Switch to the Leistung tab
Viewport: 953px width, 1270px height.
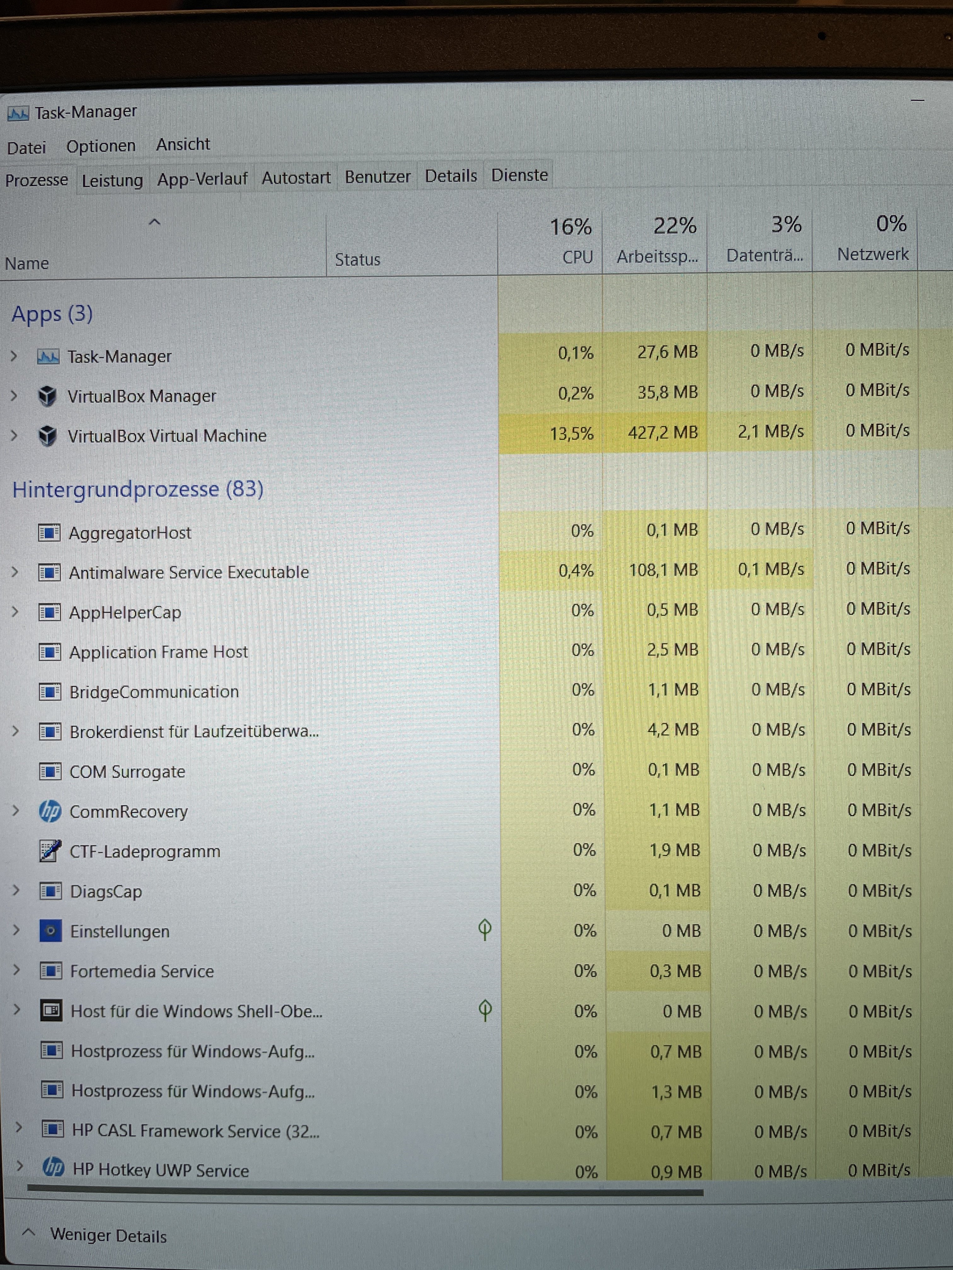(112, 180)
